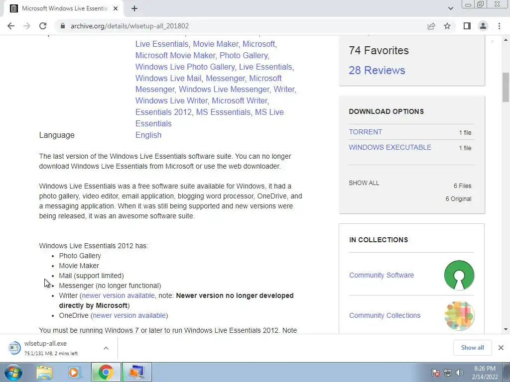Close the Microsoft Windows Live Essentials tab

click(x=116, y=8)
